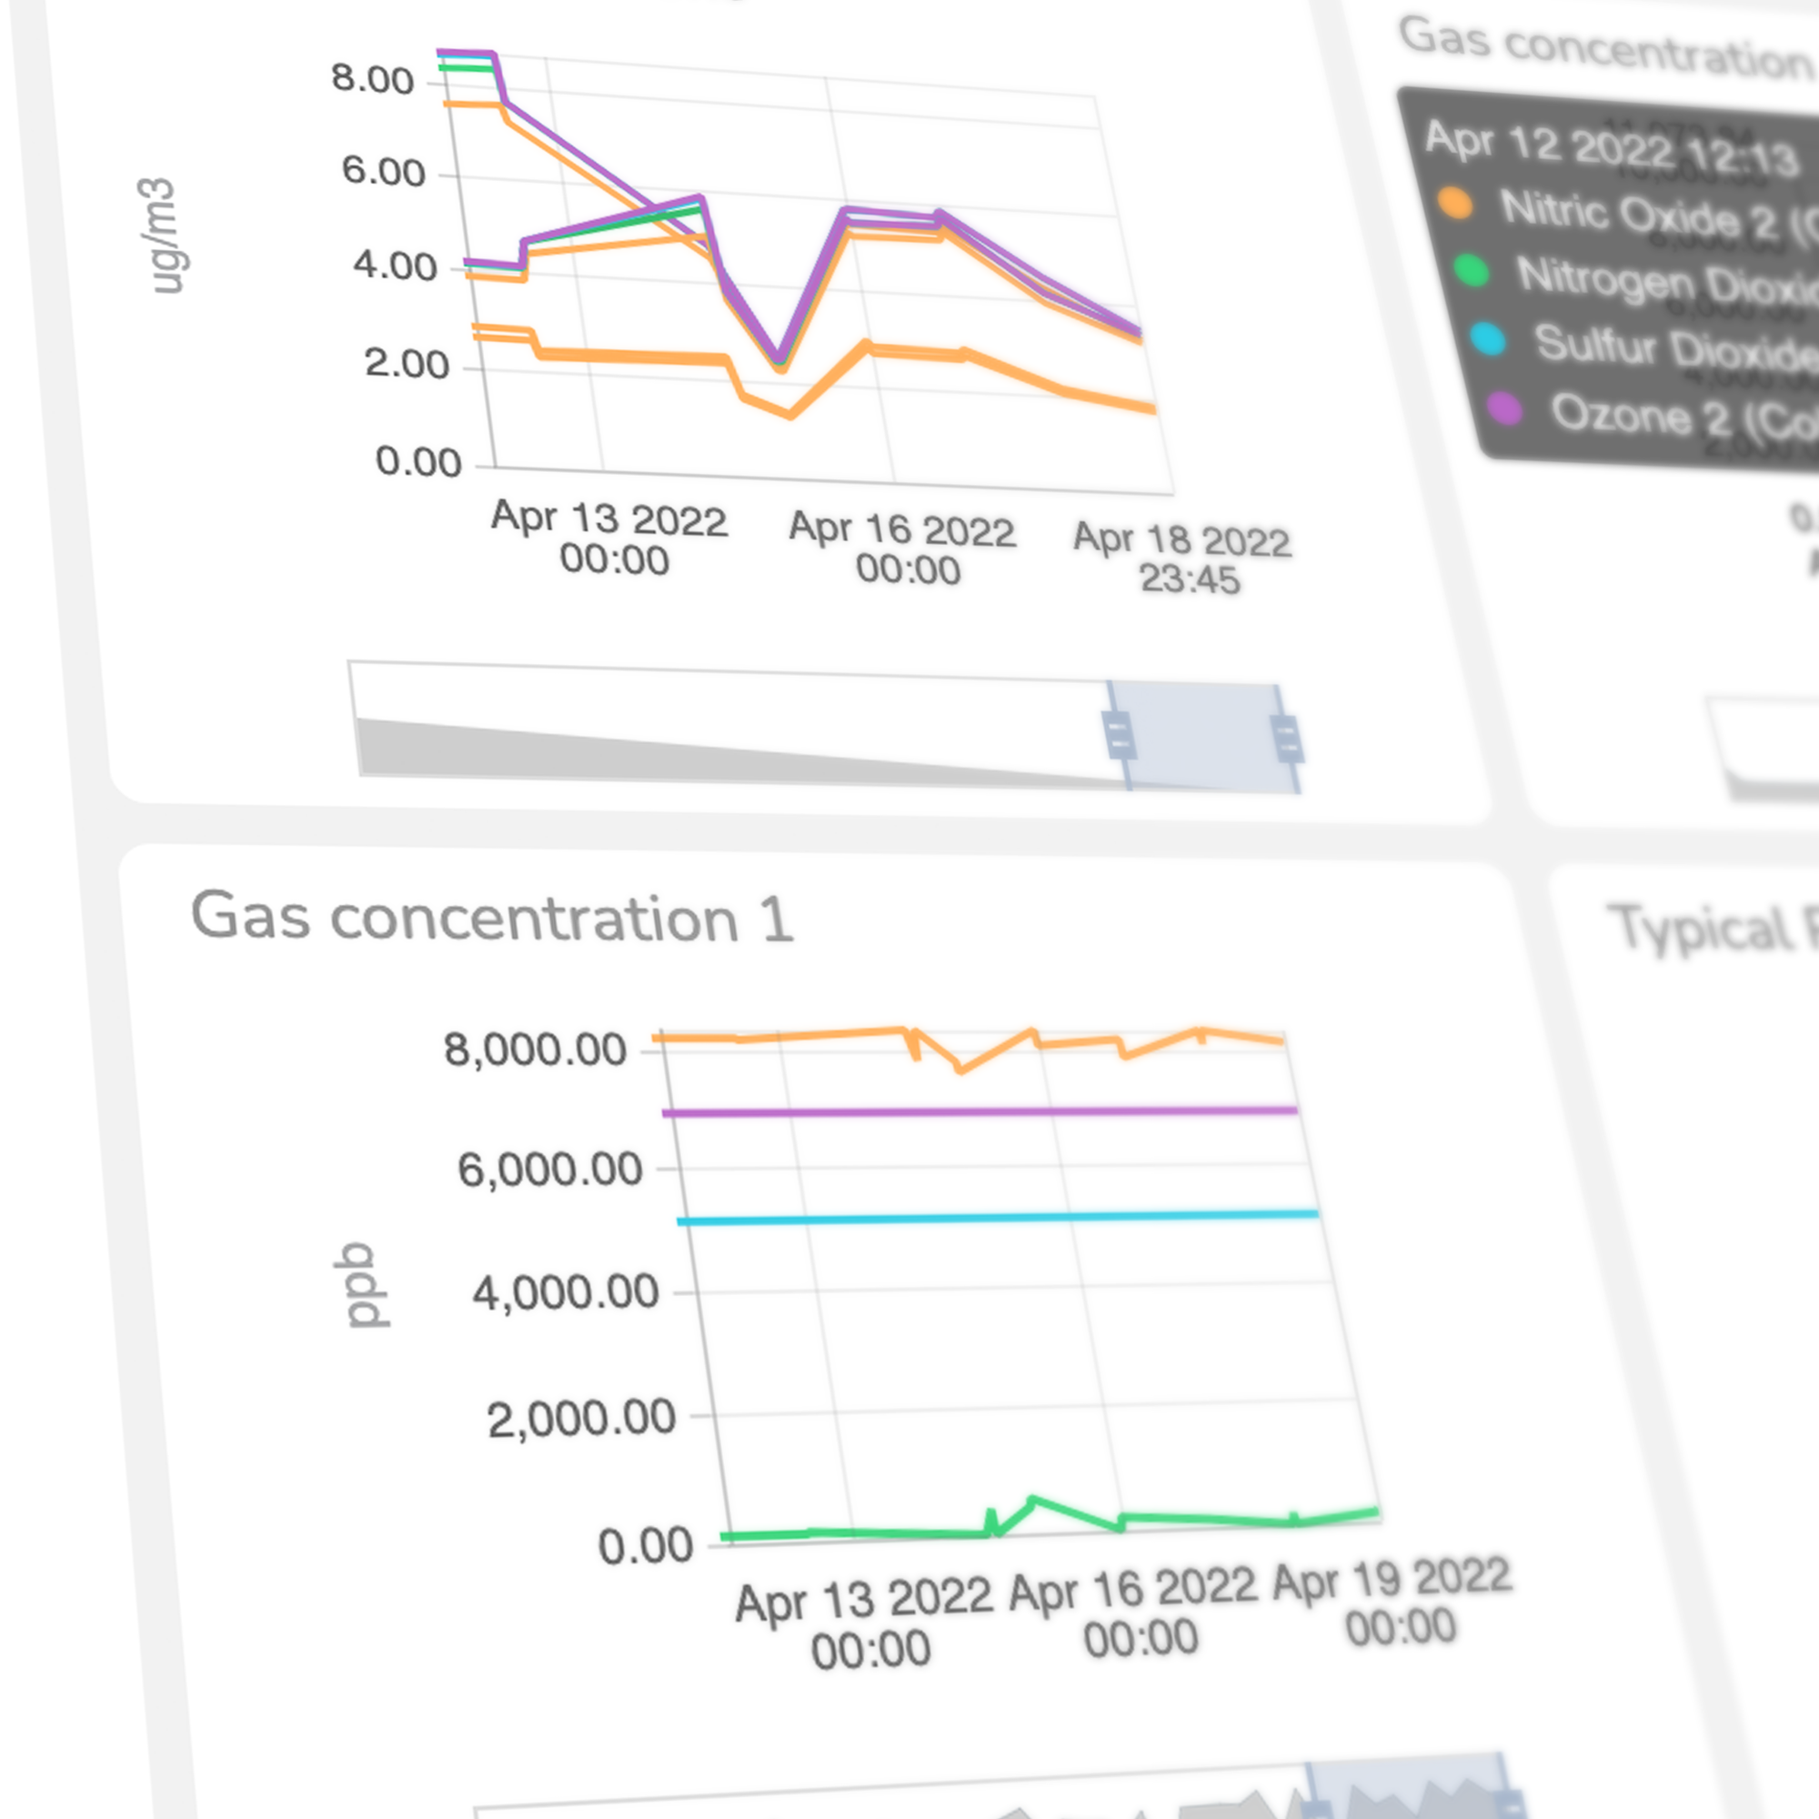Click the green line peak near 0 ppb
The width and height of the screenshot is (1819, 1819).
coord(1033,1499)
